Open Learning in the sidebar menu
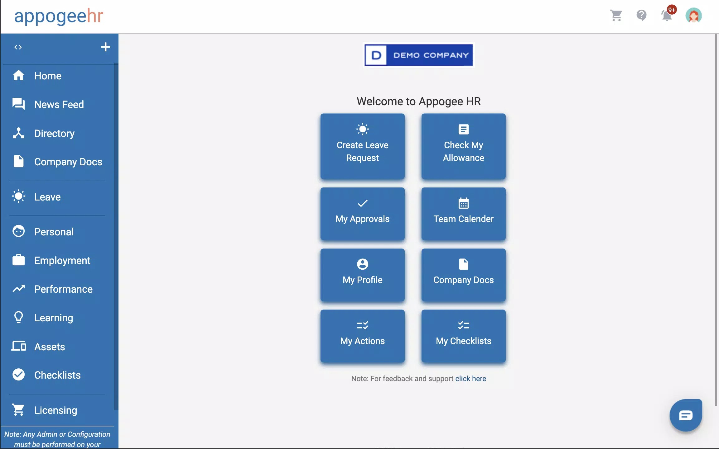Viewport: 719px width, 449px height. tap(57, 318)
